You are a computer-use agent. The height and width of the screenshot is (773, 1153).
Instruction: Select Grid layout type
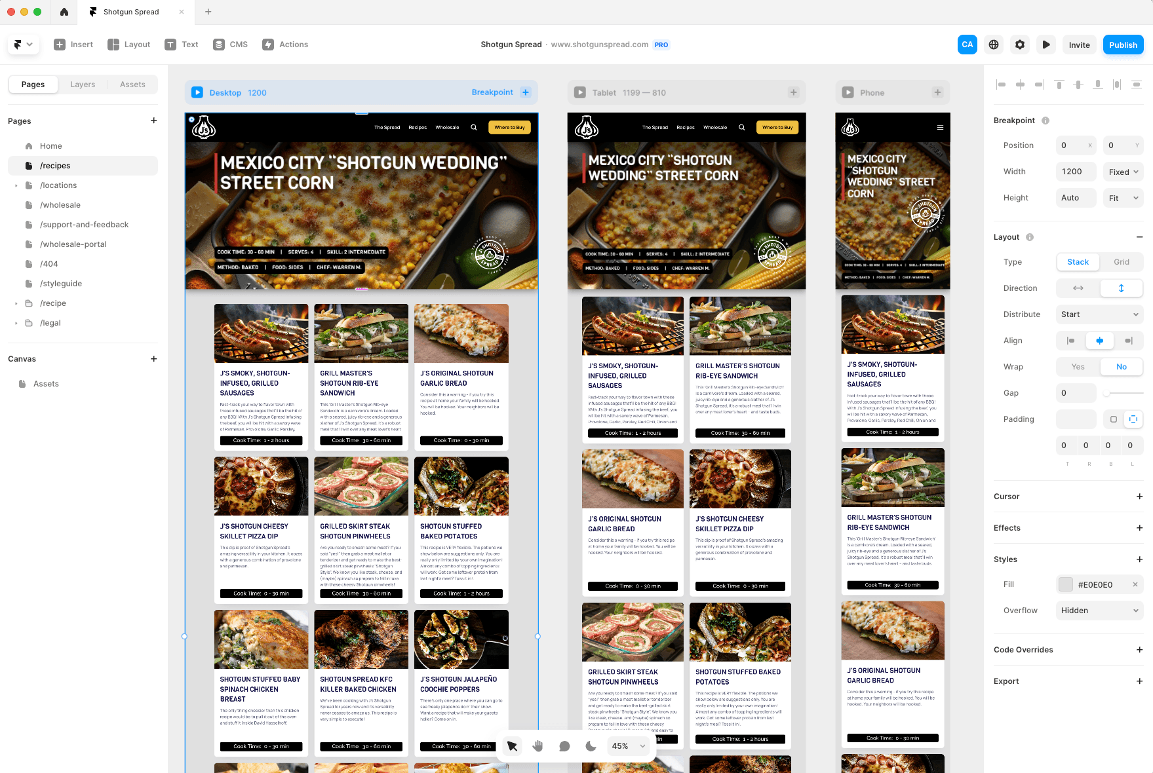[1121, 262]
